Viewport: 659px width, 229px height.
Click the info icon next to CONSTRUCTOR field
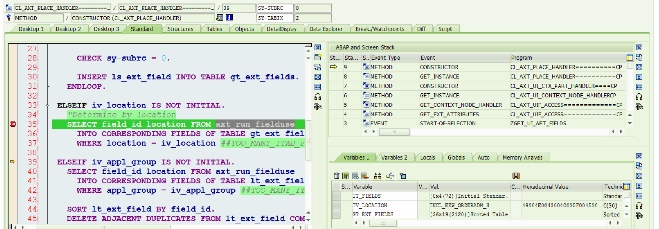tap(229, 18)
